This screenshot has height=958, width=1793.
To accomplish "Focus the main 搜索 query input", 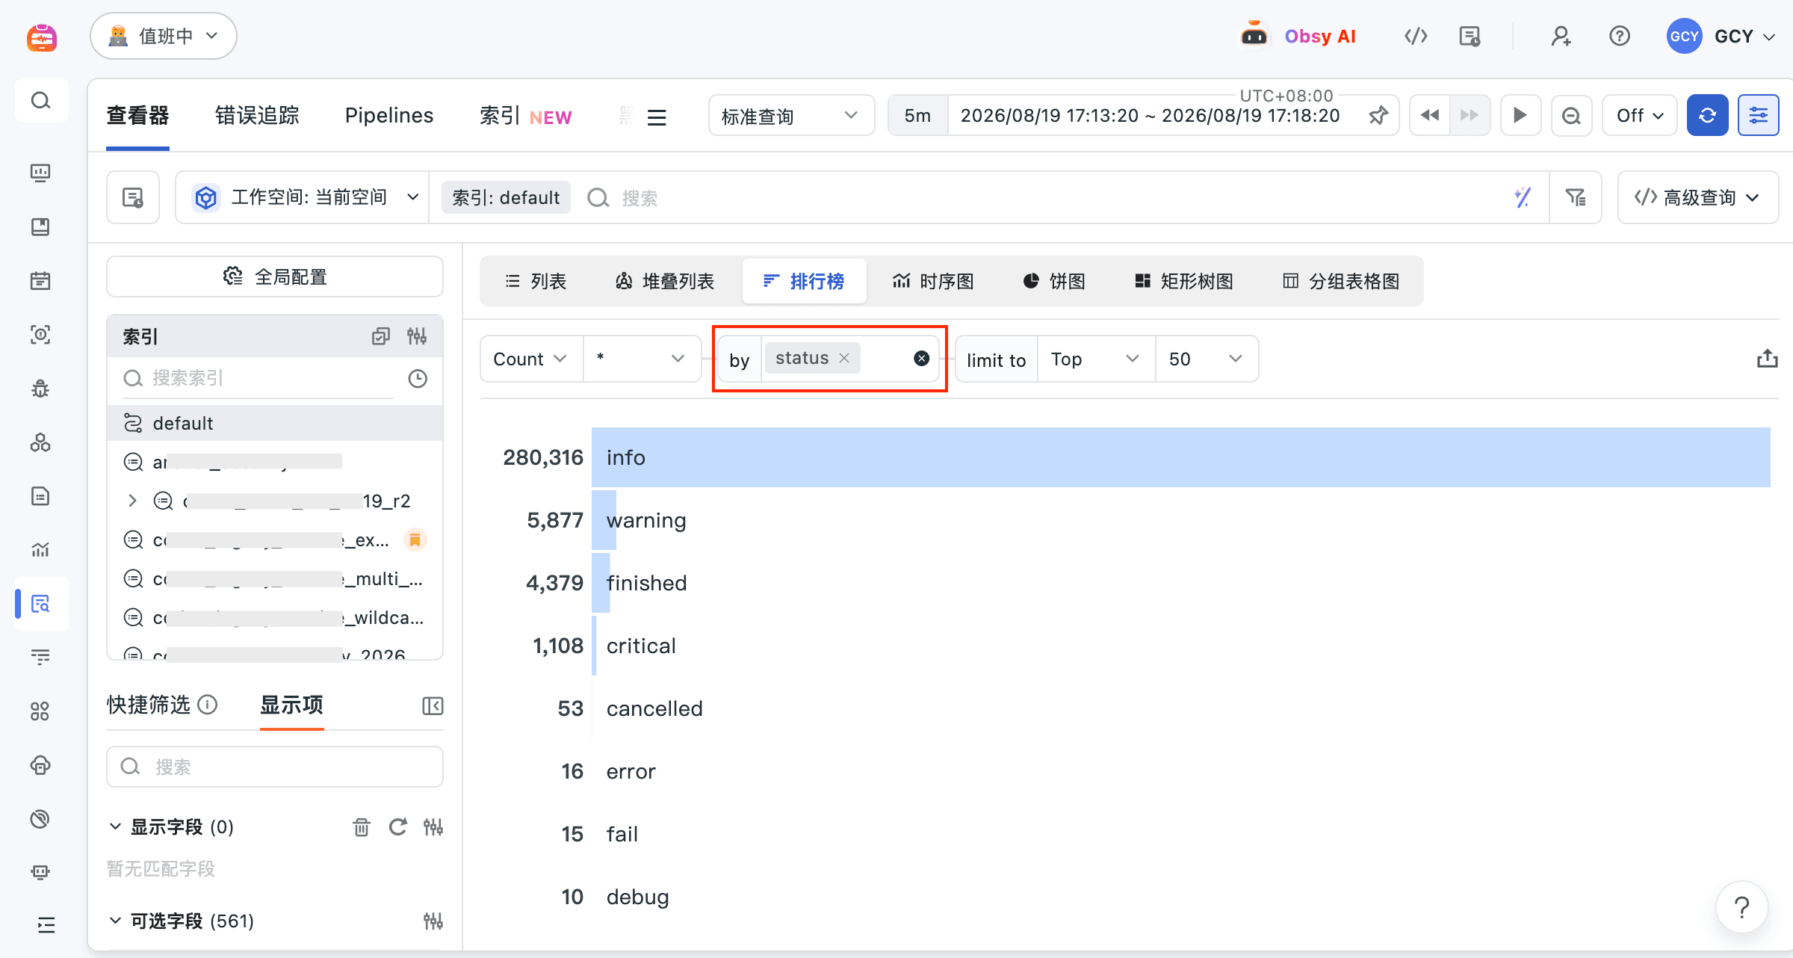I will pos(1046,197).
